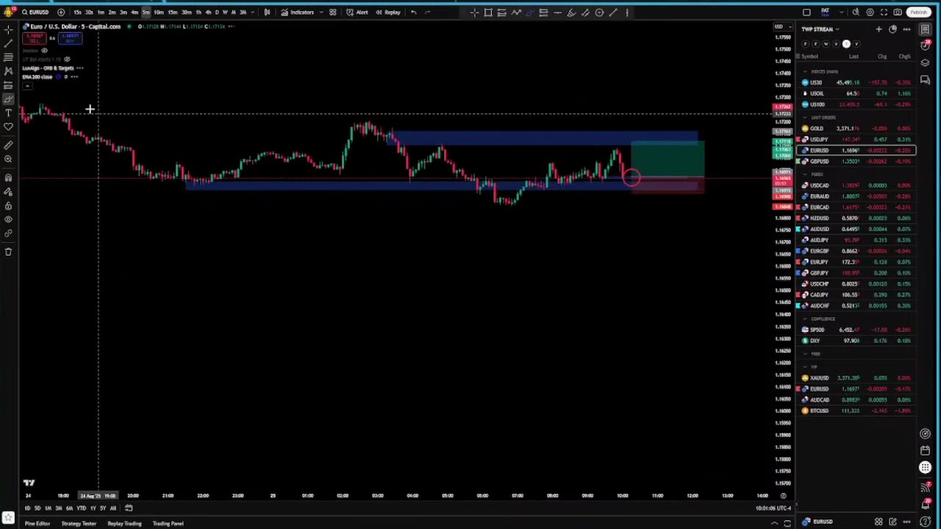Open the Replay Trading tab

pos(124,524)
